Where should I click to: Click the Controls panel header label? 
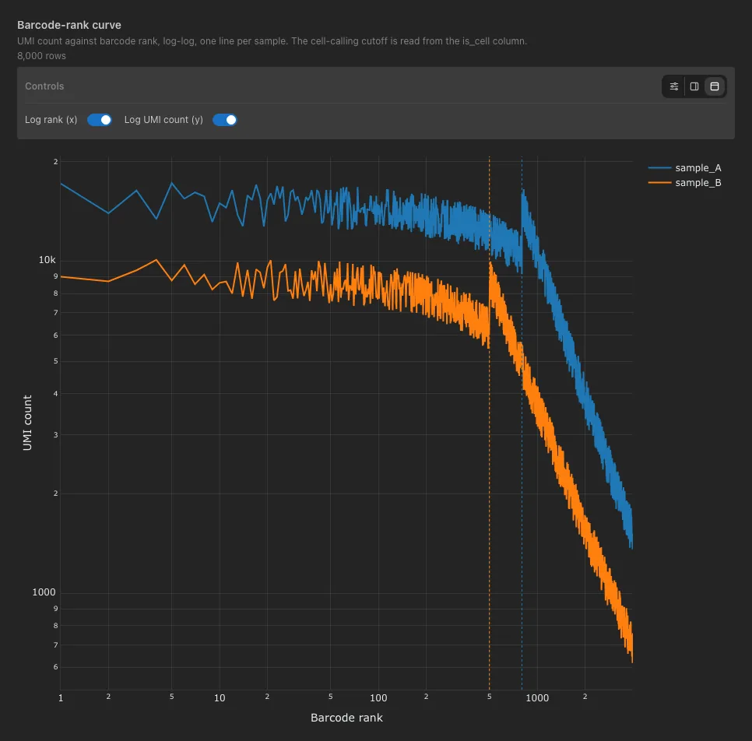click(x=44, y=86)
